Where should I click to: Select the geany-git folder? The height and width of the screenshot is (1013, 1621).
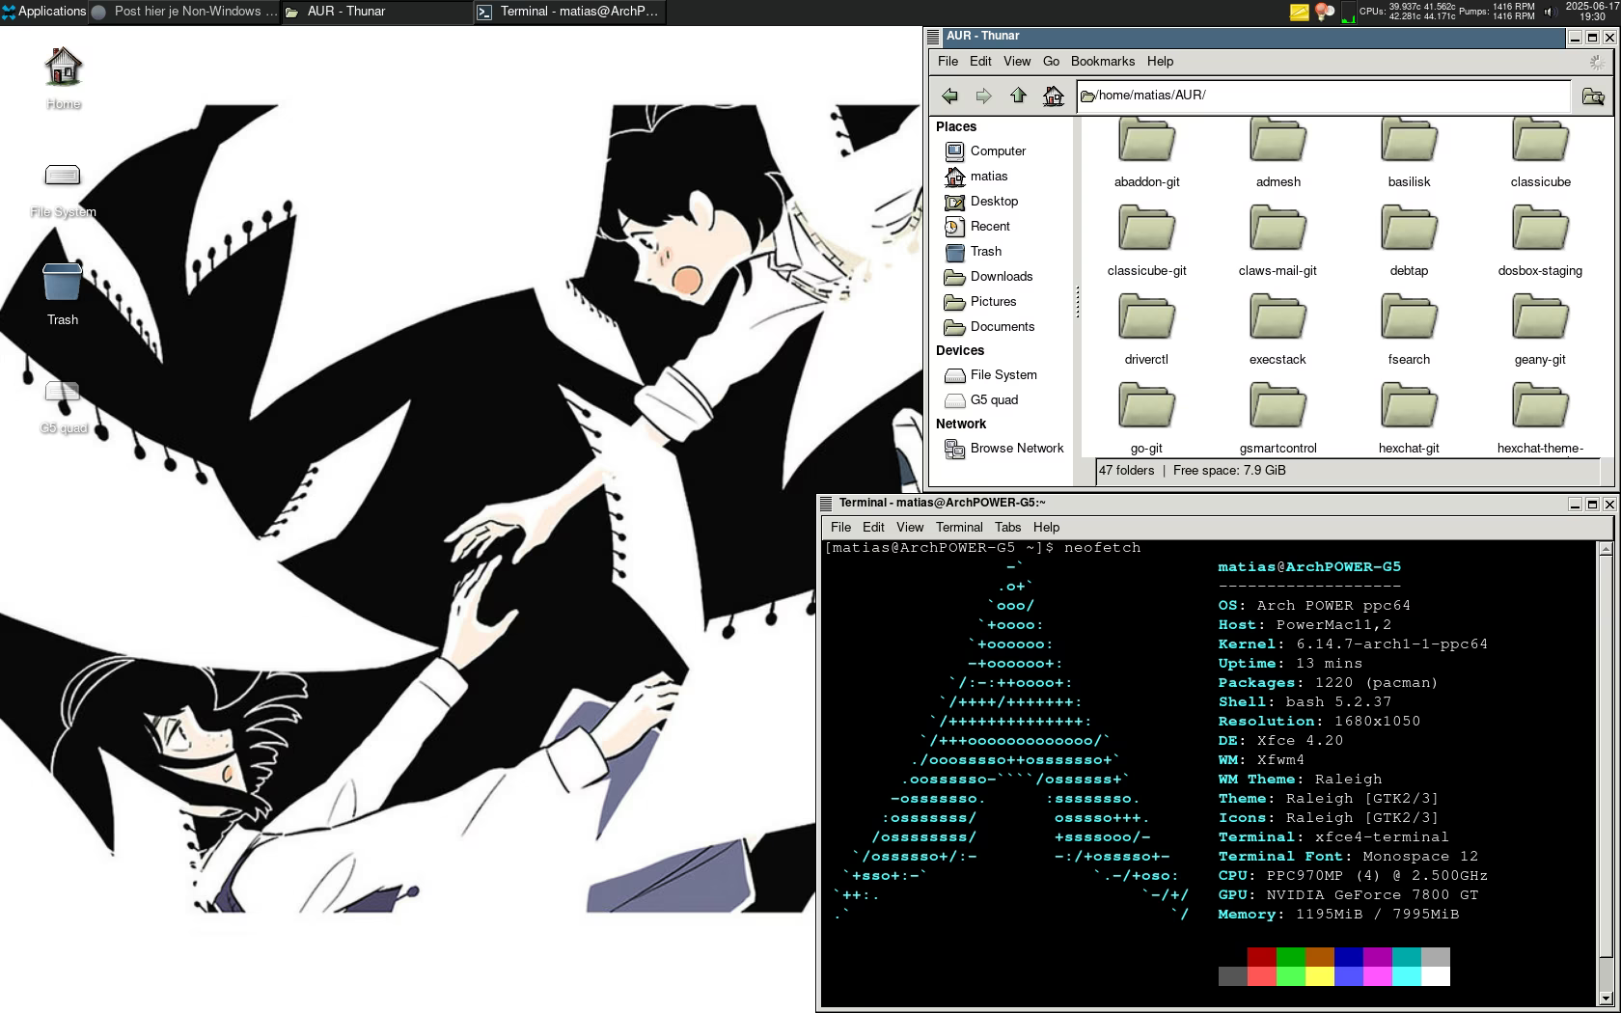coord(1540,330)
